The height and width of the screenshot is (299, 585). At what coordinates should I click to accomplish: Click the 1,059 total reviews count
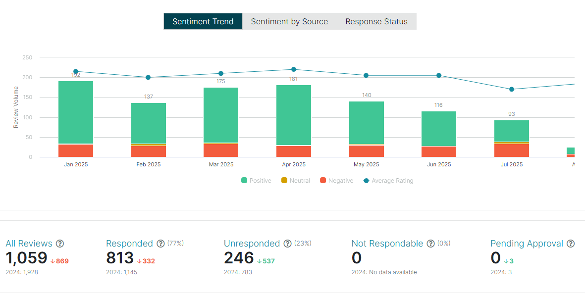pyautogui.click(x=26, y=258)
